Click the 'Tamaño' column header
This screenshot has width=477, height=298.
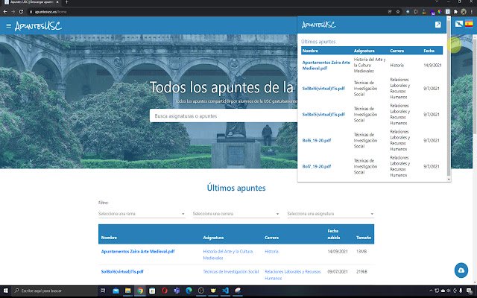364,238
